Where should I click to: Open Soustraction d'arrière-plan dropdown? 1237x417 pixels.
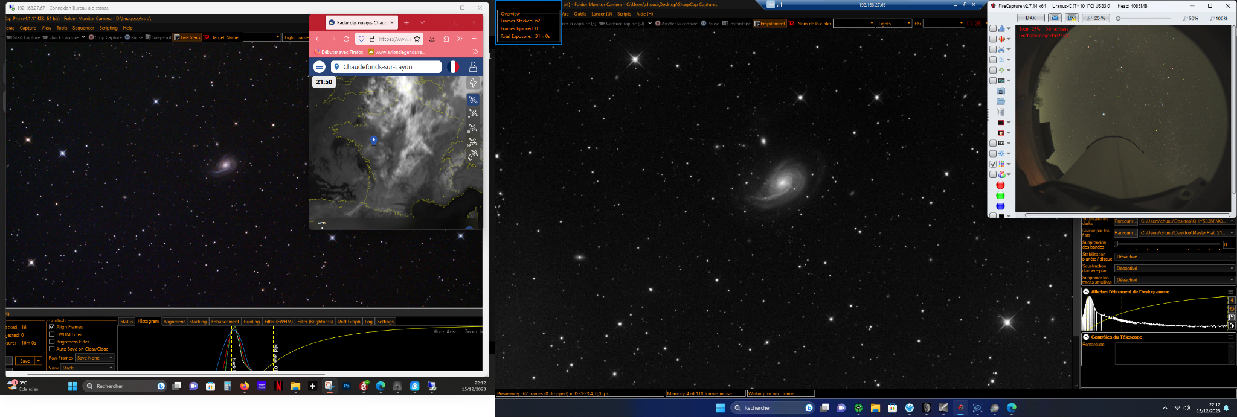[x=1174, y=268]
